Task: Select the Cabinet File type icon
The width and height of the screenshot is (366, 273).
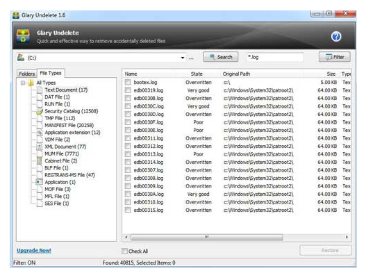Action: 40,161
